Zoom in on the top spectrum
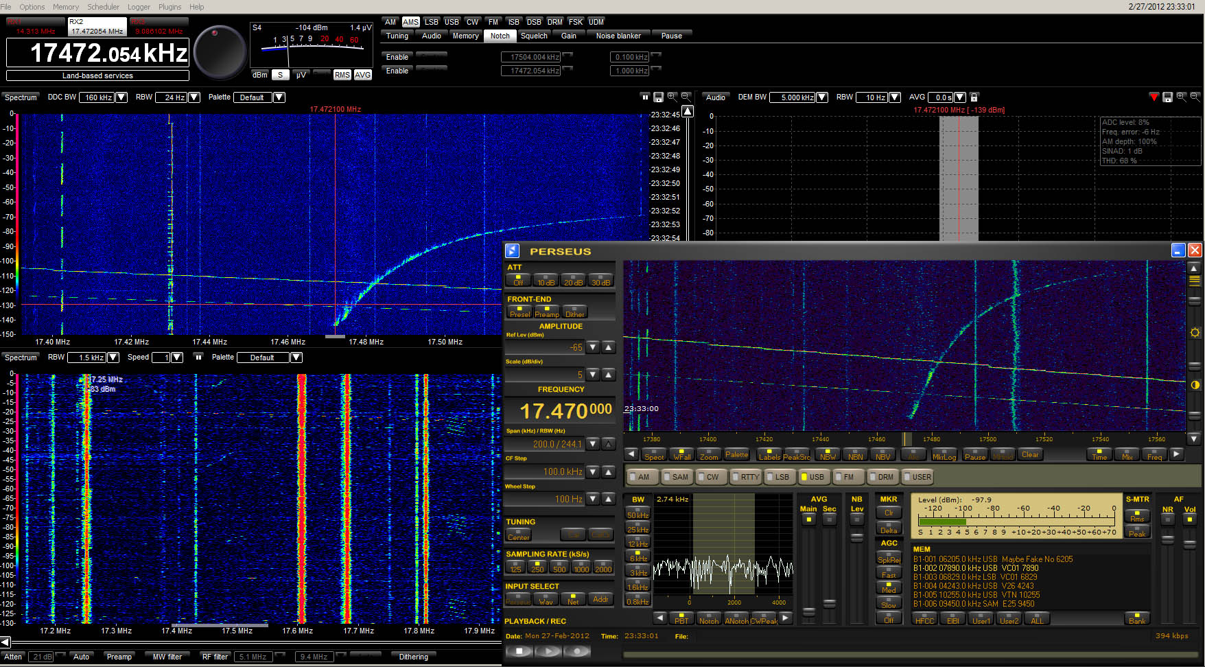1205x667 pixels. point(672,97)
